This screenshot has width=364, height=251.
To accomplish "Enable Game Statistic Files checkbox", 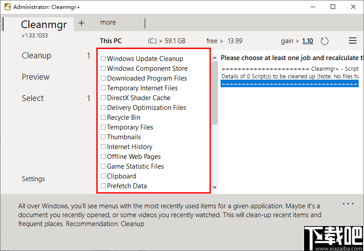I will (x=103, y=166).
